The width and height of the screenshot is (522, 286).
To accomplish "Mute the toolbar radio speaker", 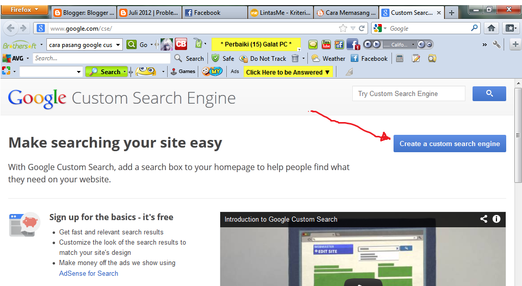I will point(422,44).
